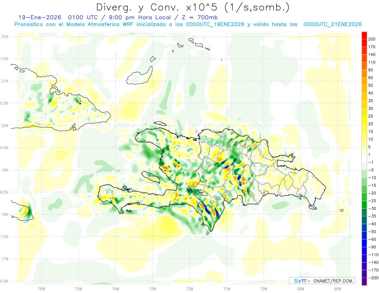Click the positive color bar value '35'
379x293 pixels.
click(x=371, y=101)
